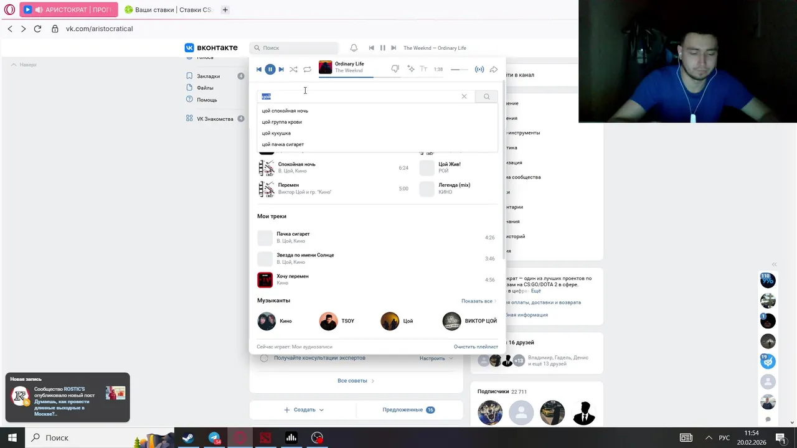Choose suggestion 'цой группа крови'
Screen dimensions: 797x448
pos(281,122)
